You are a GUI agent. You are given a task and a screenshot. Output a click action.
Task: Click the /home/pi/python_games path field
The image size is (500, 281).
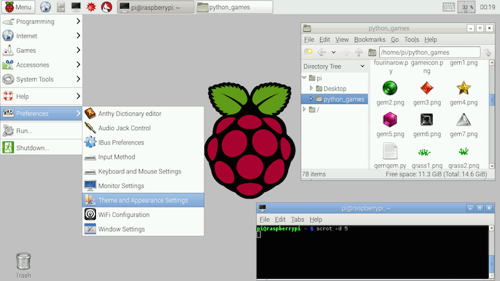click(430, 52)
